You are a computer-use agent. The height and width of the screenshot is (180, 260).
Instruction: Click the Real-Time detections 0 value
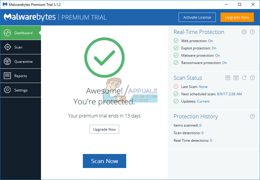[x=211, y=141]
